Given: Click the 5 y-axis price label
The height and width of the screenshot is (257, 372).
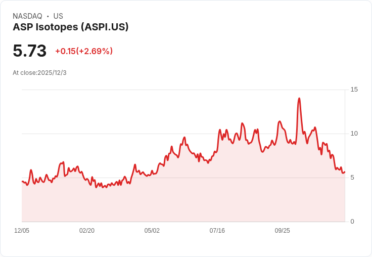Looking at the screenshot, I should 352,178.
